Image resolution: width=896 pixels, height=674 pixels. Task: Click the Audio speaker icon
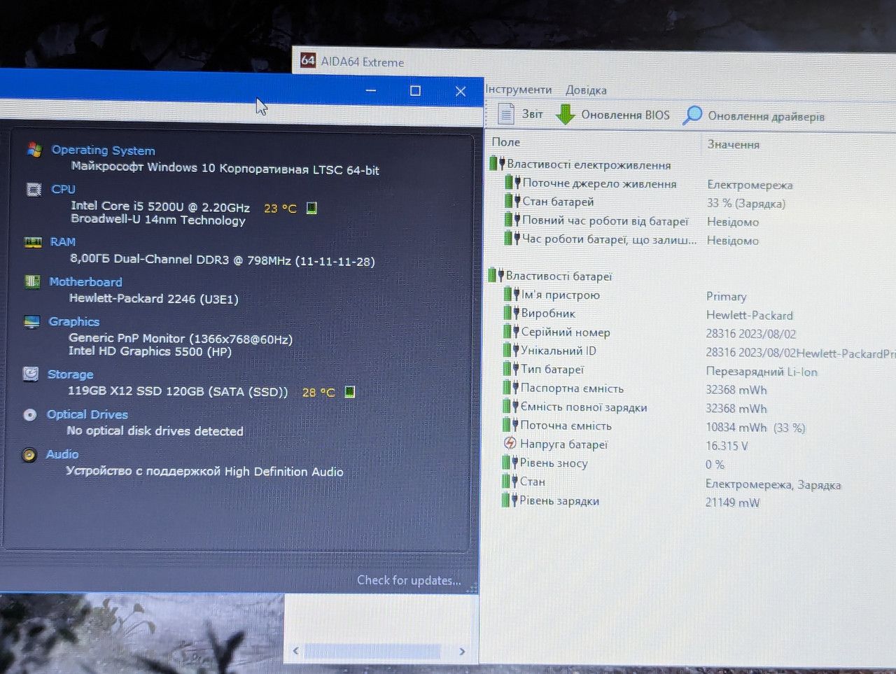pyautogui.click(x=29, y=455)
